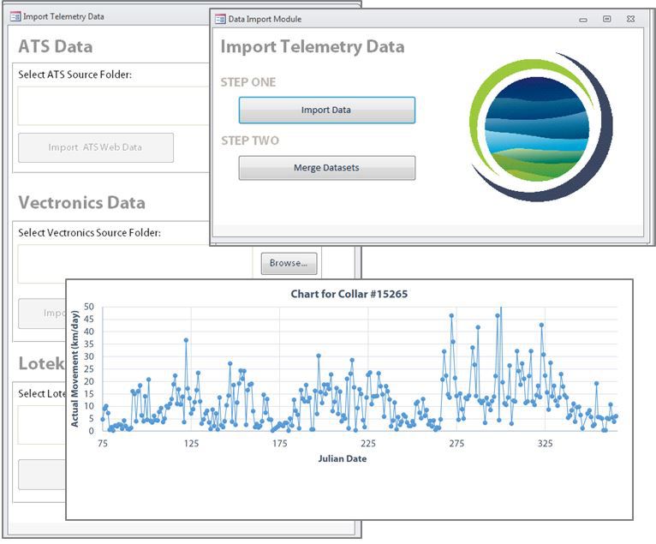Click the x-axis value 325

[545, 444]
